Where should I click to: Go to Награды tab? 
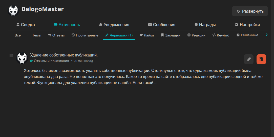tap(205, 25)
